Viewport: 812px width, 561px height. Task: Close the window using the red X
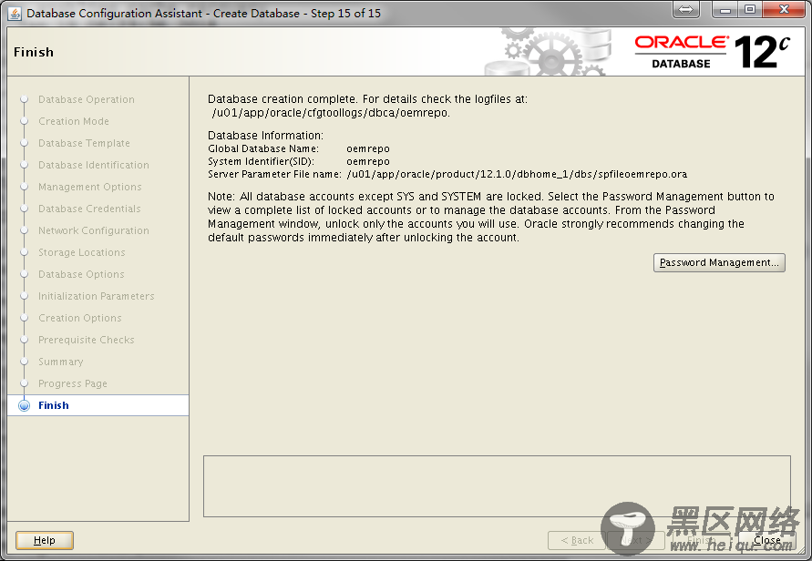[784, 9]
